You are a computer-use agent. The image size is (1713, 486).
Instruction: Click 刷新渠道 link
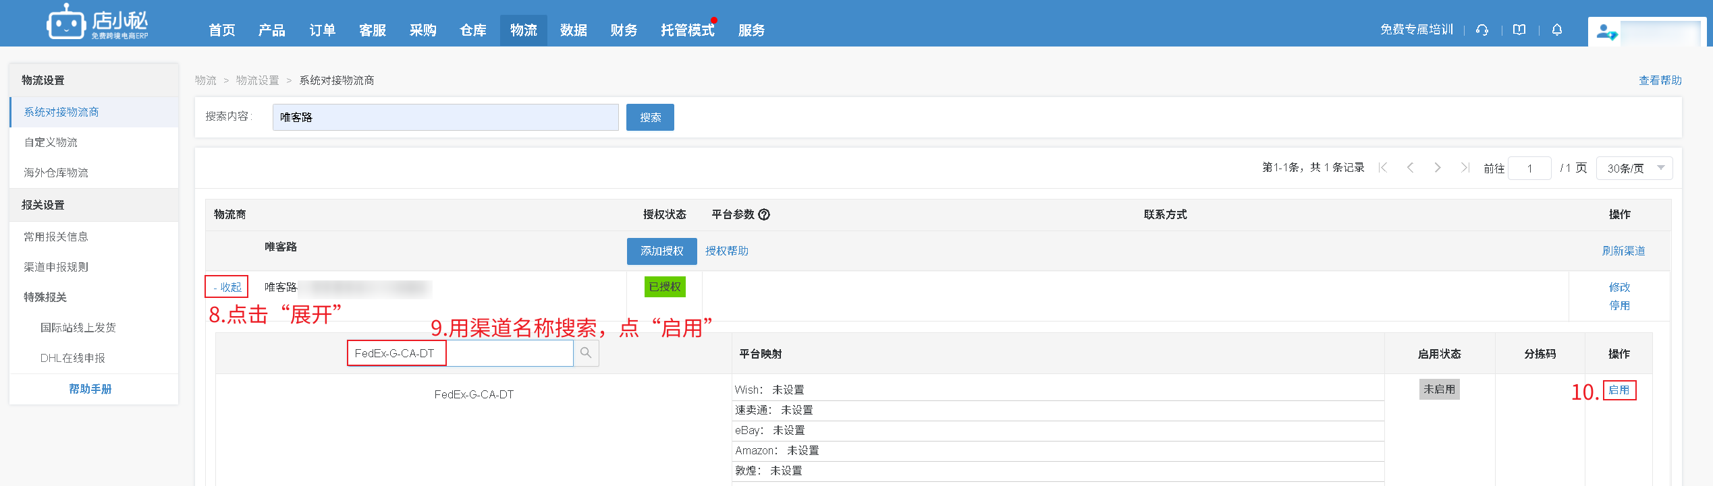tap(1623, 251)
